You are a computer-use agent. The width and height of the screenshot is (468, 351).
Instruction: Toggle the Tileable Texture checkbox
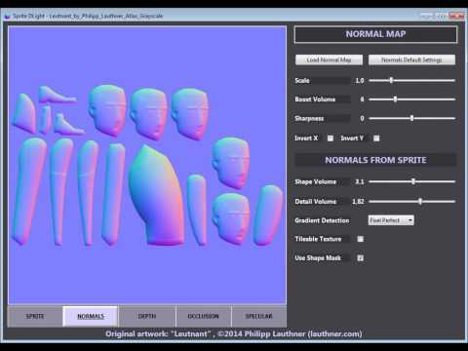click(361, 239)
